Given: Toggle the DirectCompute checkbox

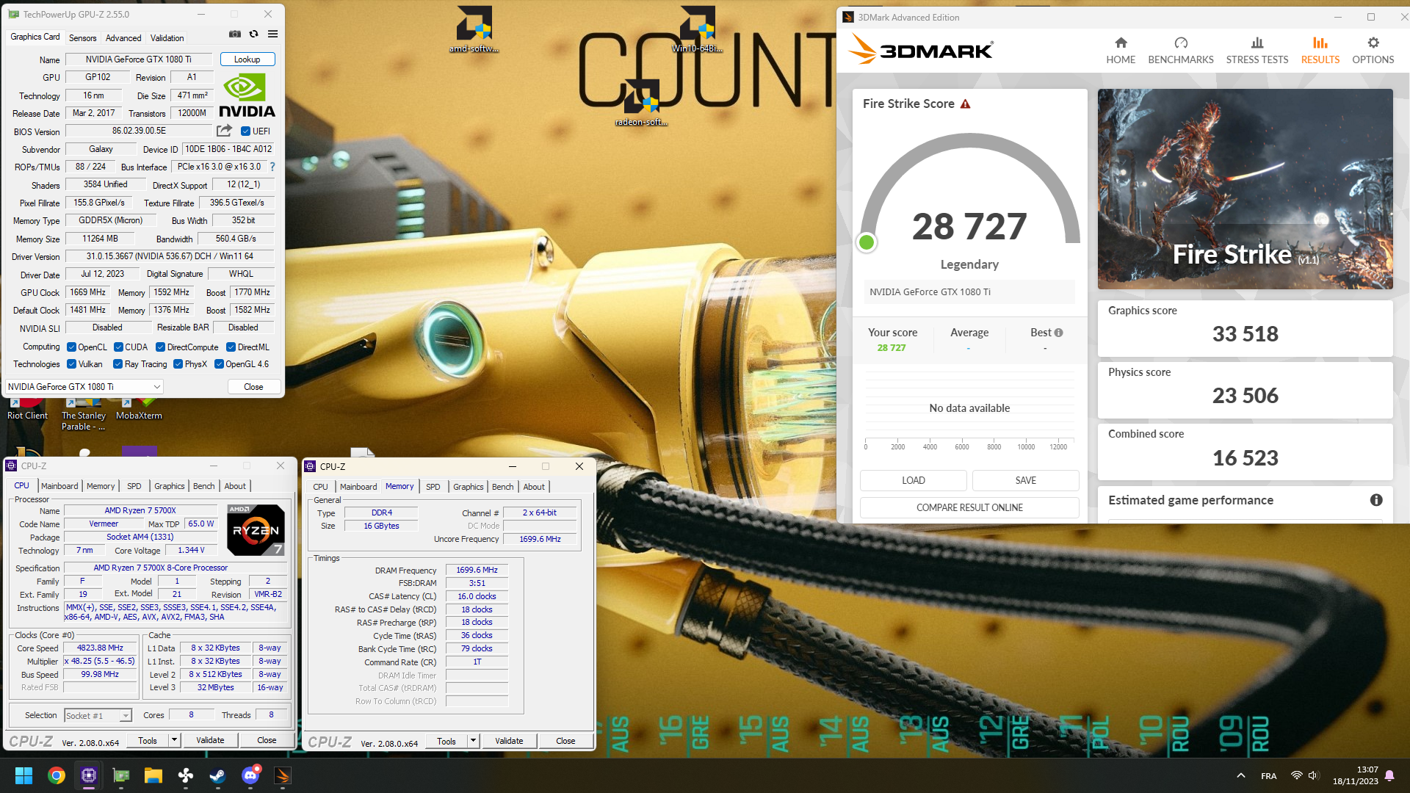Looking at the screenshot, I should tap(160, 347).
